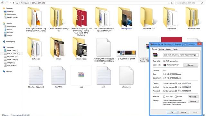Select the RELIANCE text file
Screen dimensions: 206x116
(59, 75)
